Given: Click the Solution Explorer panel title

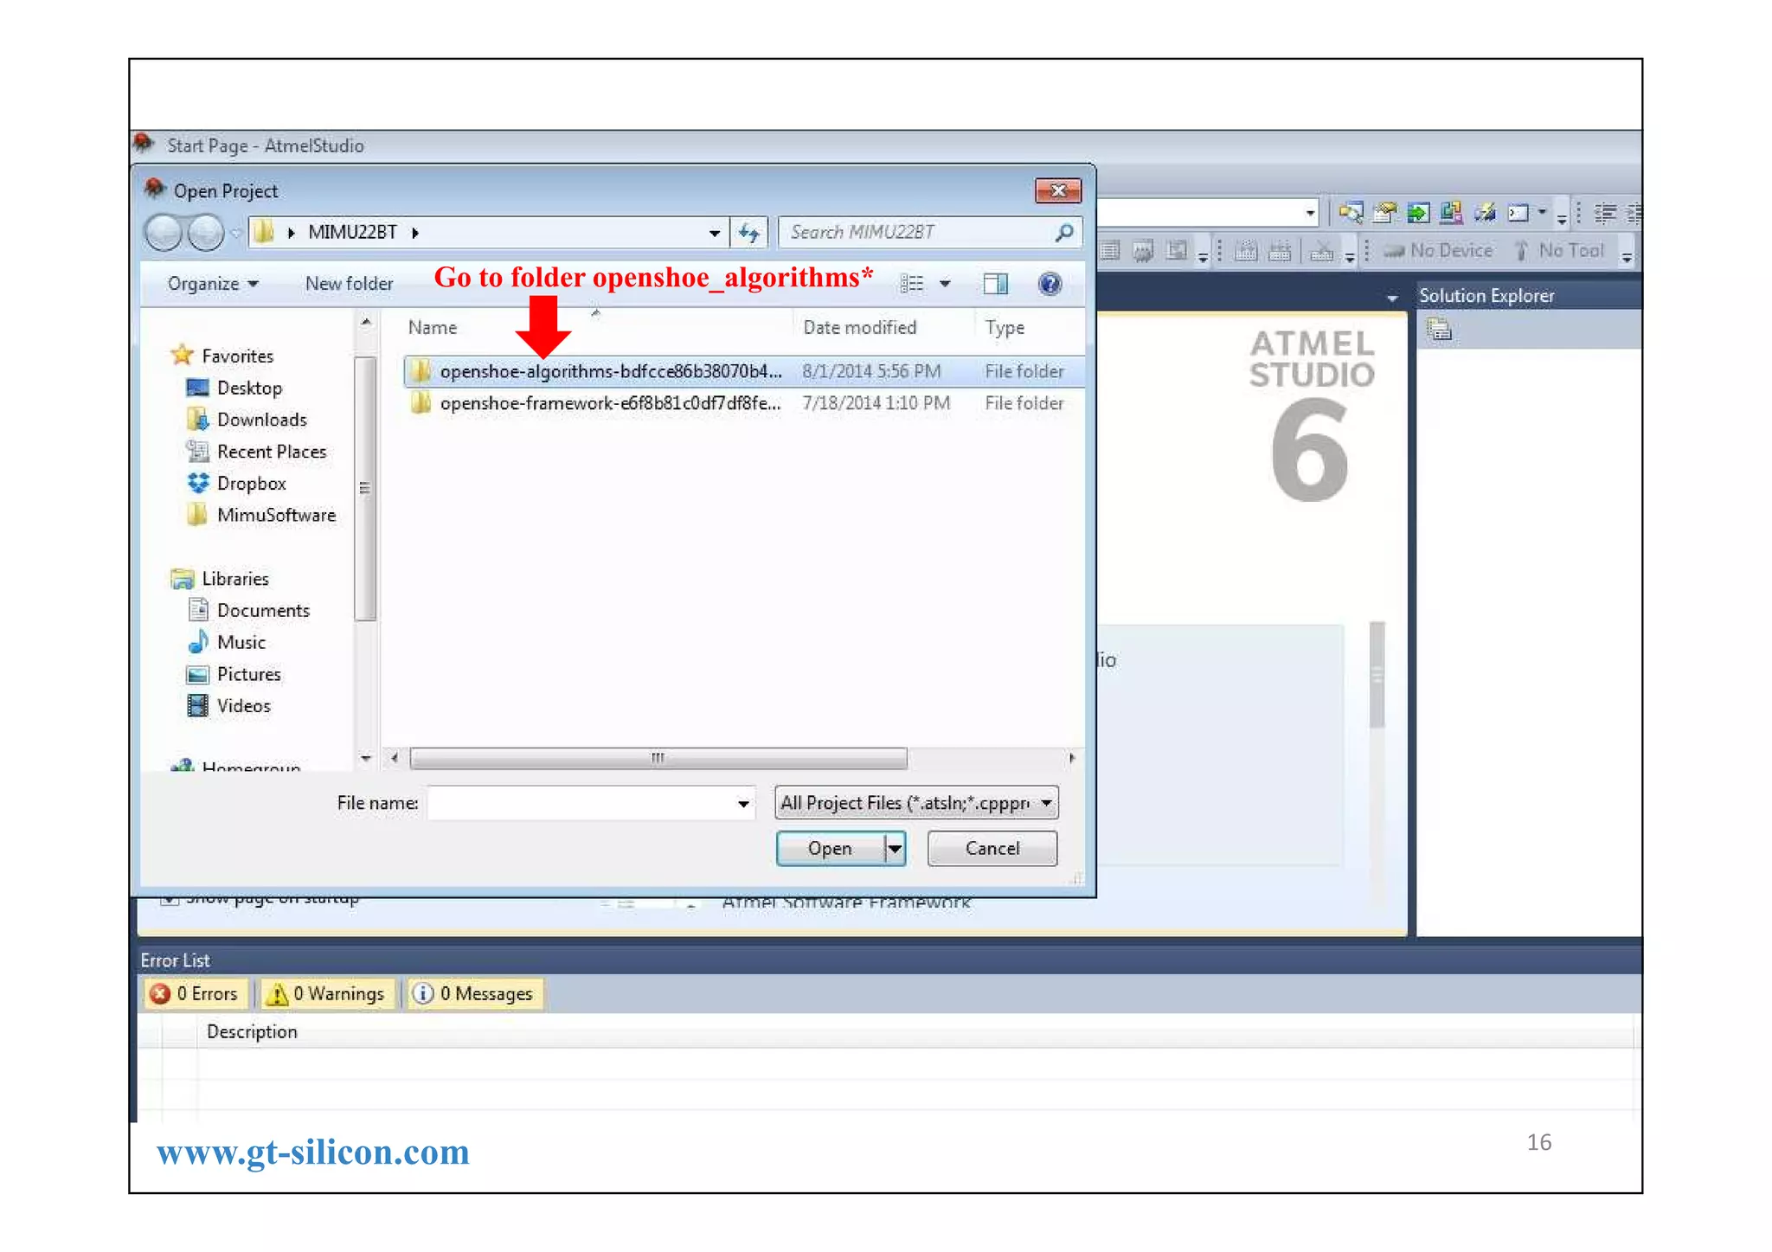Looking at the screenshot, I should click(x=1486, y=296).
